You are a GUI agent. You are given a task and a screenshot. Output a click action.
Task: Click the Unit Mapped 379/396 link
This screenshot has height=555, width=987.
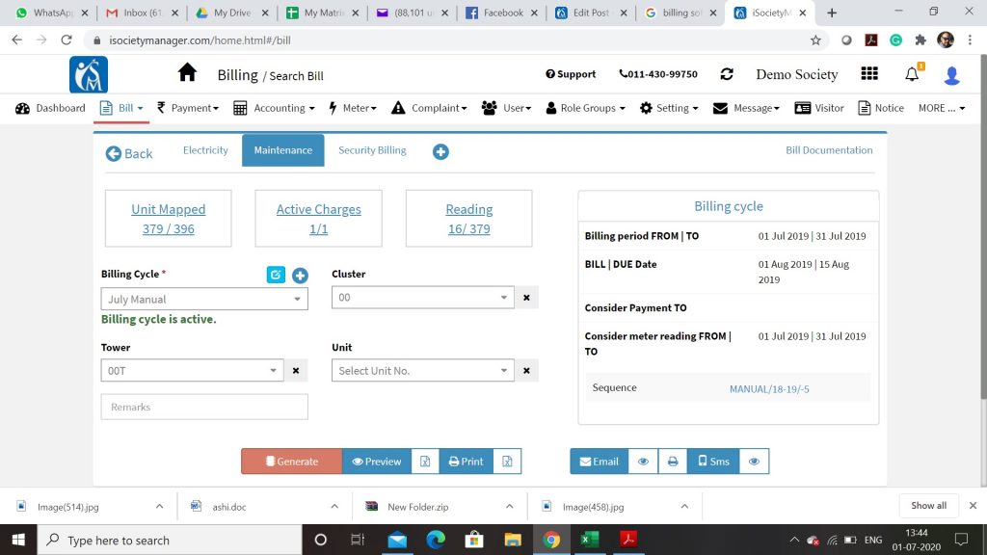pos(168,219)
